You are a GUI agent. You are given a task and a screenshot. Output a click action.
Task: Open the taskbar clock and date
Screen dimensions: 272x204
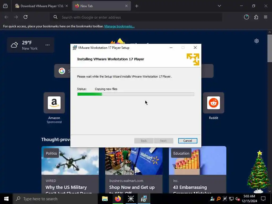(249, 199)
